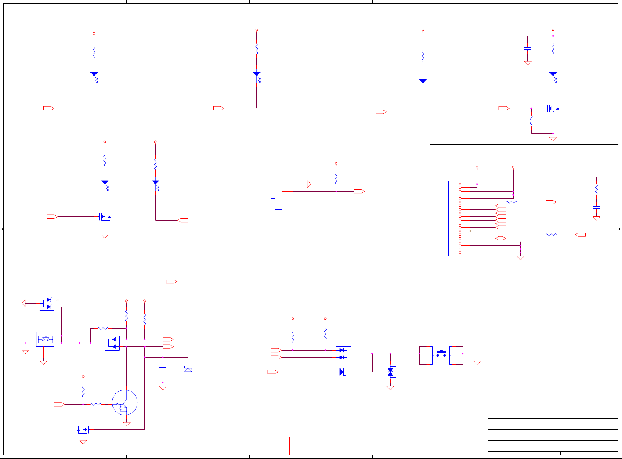Select the Schottky diode on the single input line
622x459 pixels.
click(342, 372)
